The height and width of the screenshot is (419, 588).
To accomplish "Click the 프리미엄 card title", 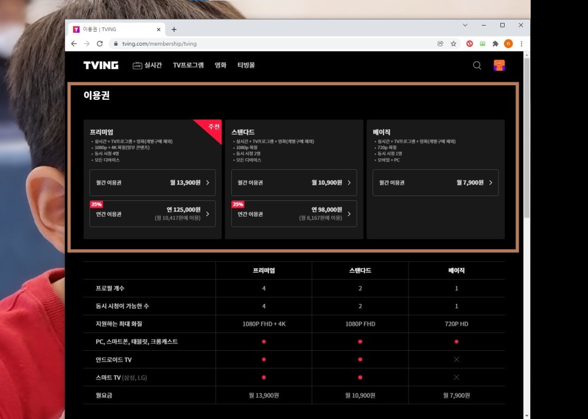I will click(x=101, y=132).
